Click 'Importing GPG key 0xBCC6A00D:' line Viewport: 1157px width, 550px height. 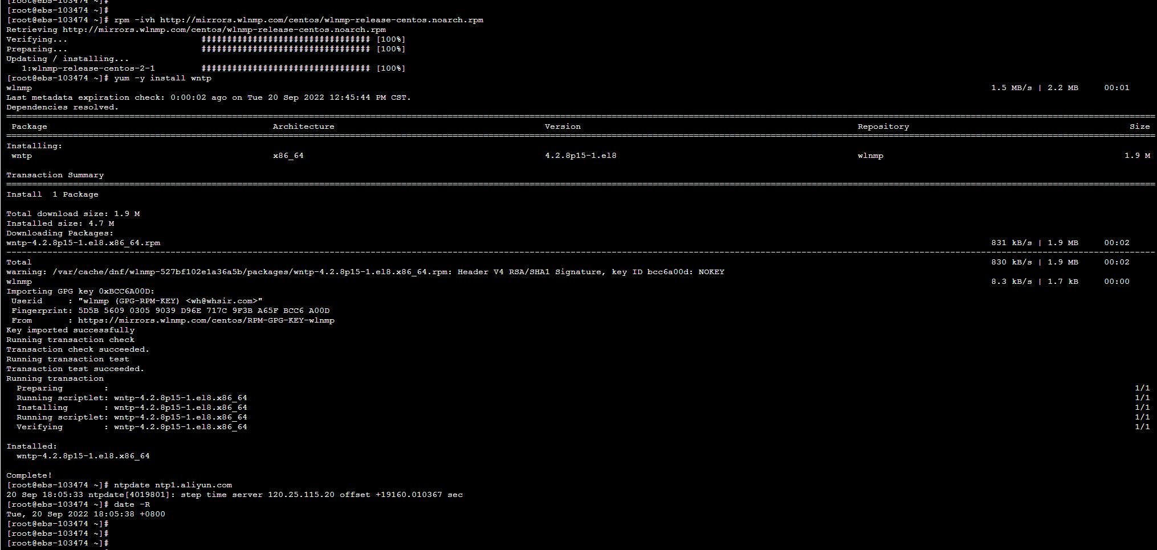(x=80, y=291)
